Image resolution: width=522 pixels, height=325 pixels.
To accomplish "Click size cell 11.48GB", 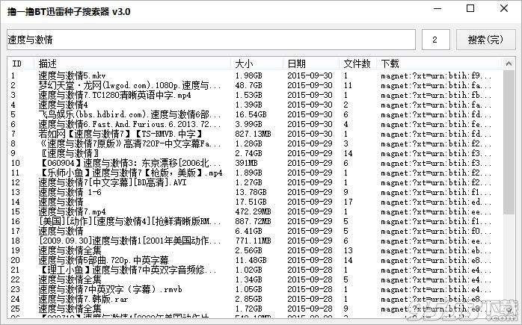I will [x=251, y=260].
